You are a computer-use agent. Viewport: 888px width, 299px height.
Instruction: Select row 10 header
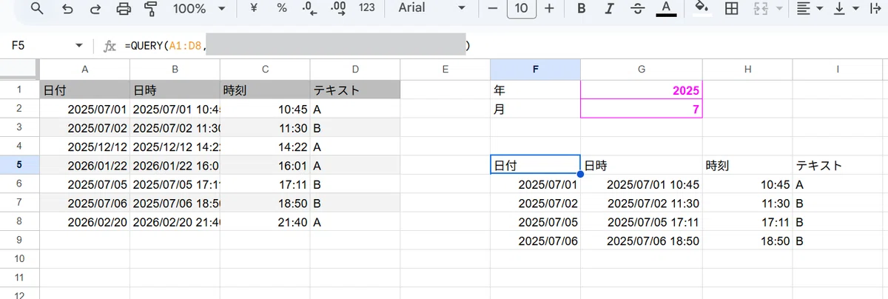coord(20,259)
